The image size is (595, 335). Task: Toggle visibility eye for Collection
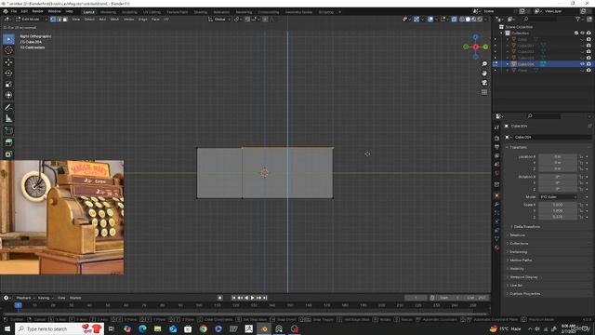point(583,33)
